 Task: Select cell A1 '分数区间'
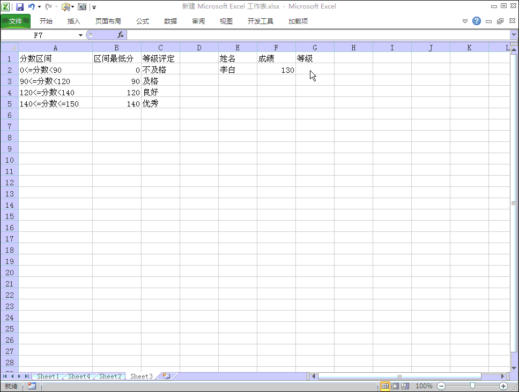[x=55, y=59]
